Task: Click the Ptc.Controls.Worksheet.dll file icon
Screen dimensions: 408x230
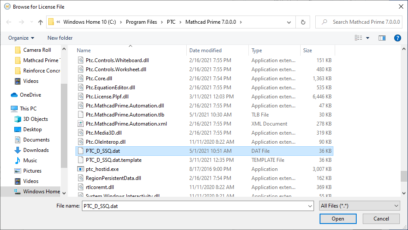Action: point(81,69)
